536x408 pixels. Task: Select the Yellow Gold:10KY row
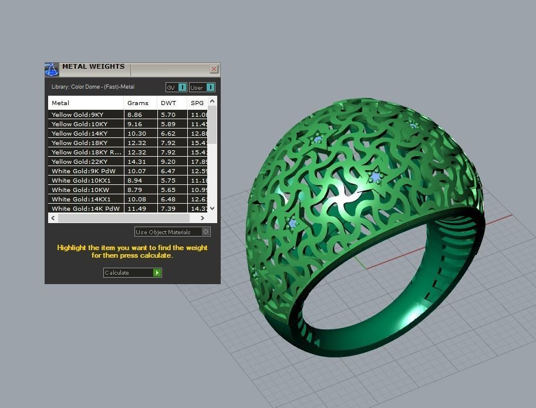click(x=128, y=124)
